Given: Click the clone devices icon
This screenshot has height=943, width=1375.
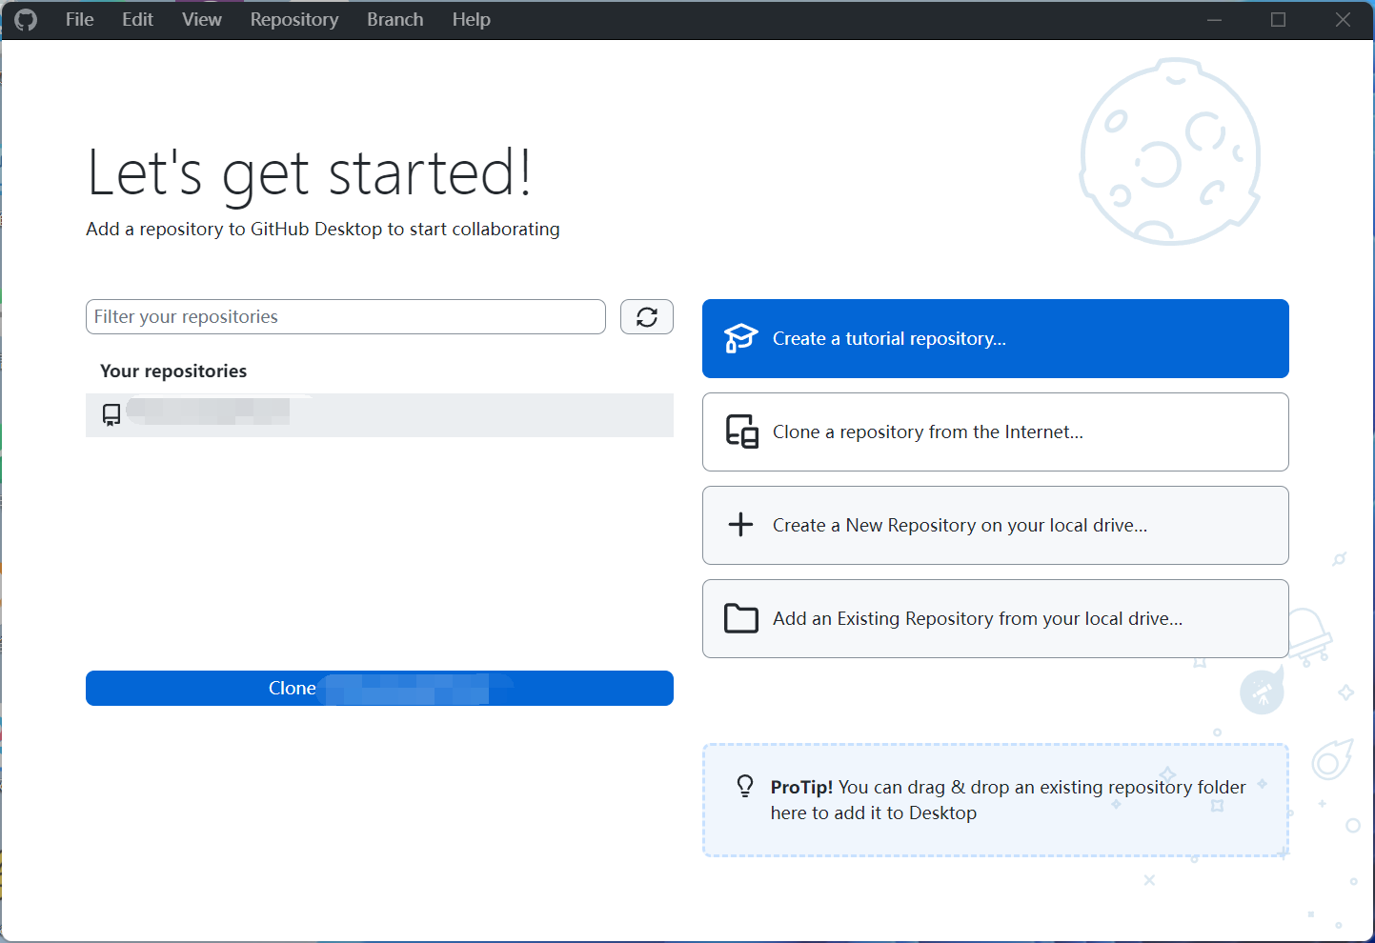Looking at the screenshot, I should pos(742,431).
